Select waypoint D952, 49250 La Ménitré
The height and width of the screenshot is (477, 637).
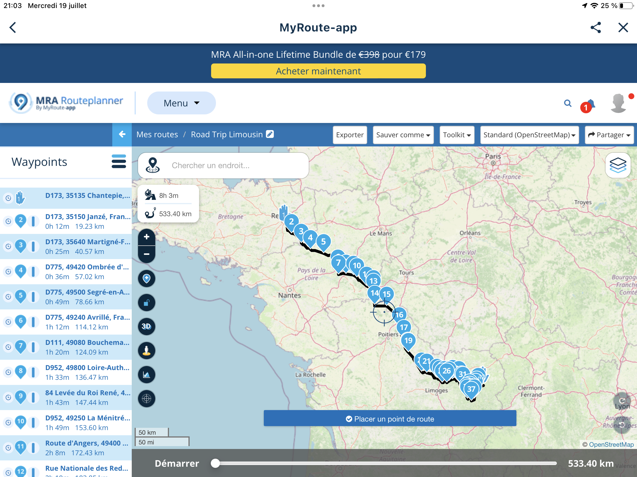pos(66,423)
